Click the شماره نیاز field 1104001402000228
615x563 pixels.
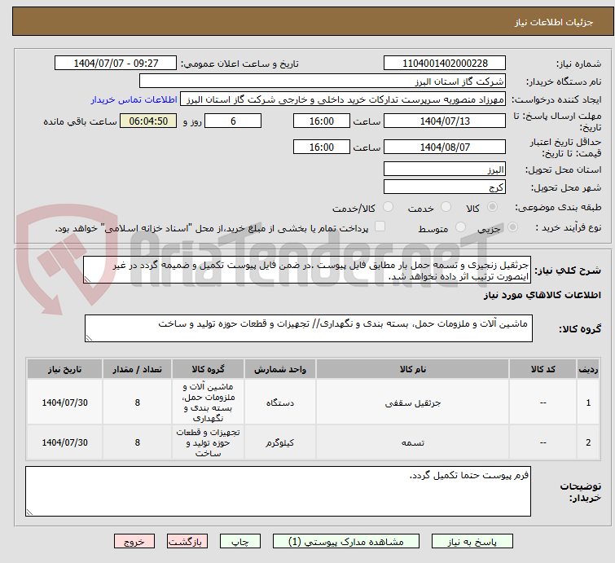(x=445, y=64)
